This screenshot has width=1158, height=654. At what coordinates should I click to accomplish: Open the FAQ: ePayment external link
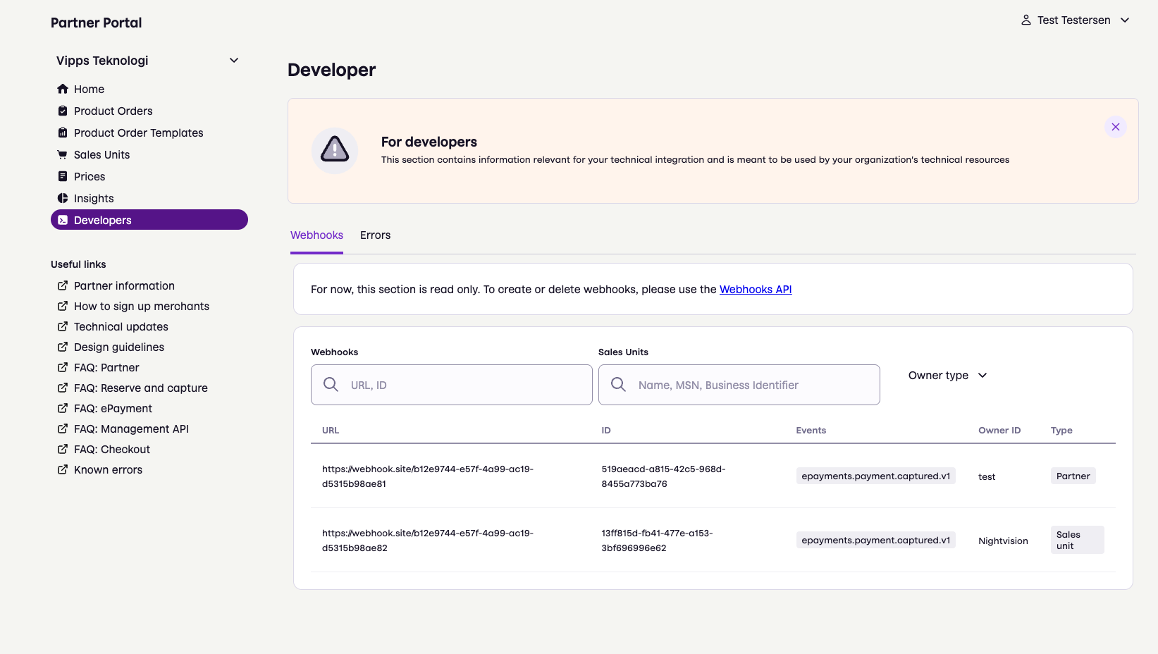coord(113,409)
